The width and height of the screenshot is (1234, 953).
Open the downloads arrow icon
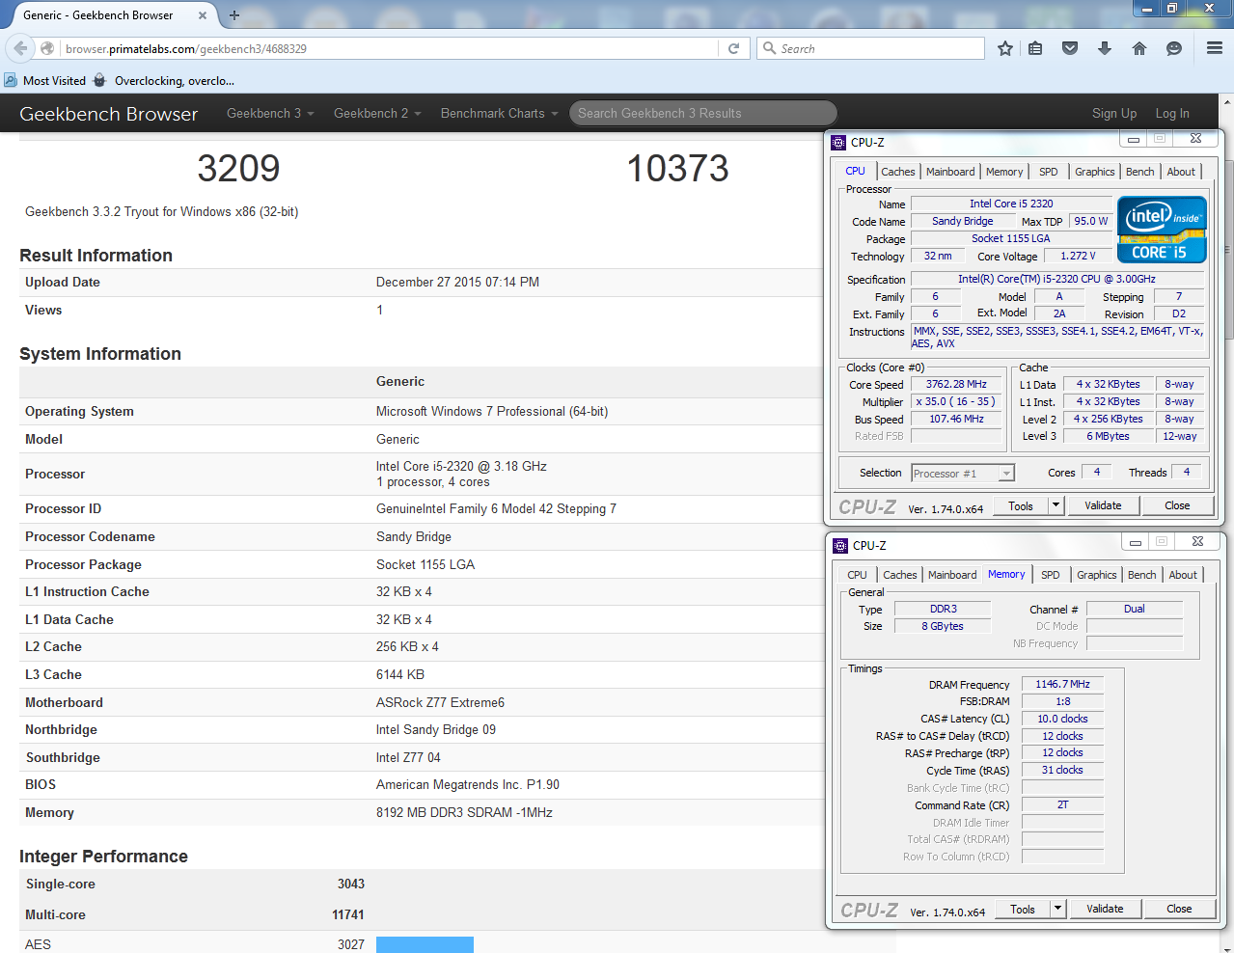tap(1105, 48)
